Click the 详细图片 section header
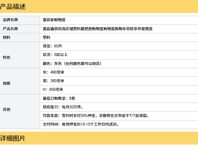Image resolution: width=198 pixels, height=146 pixels. click(99, 138)
